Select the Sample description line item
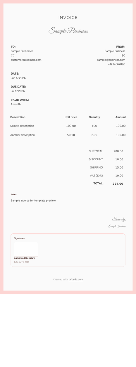This screenshot has height=367, width=136. [22, 126]
